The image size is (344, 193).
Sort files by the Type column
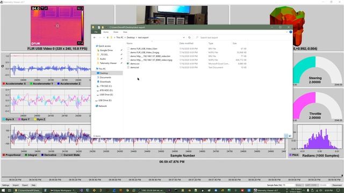click(x=211, y=43)
